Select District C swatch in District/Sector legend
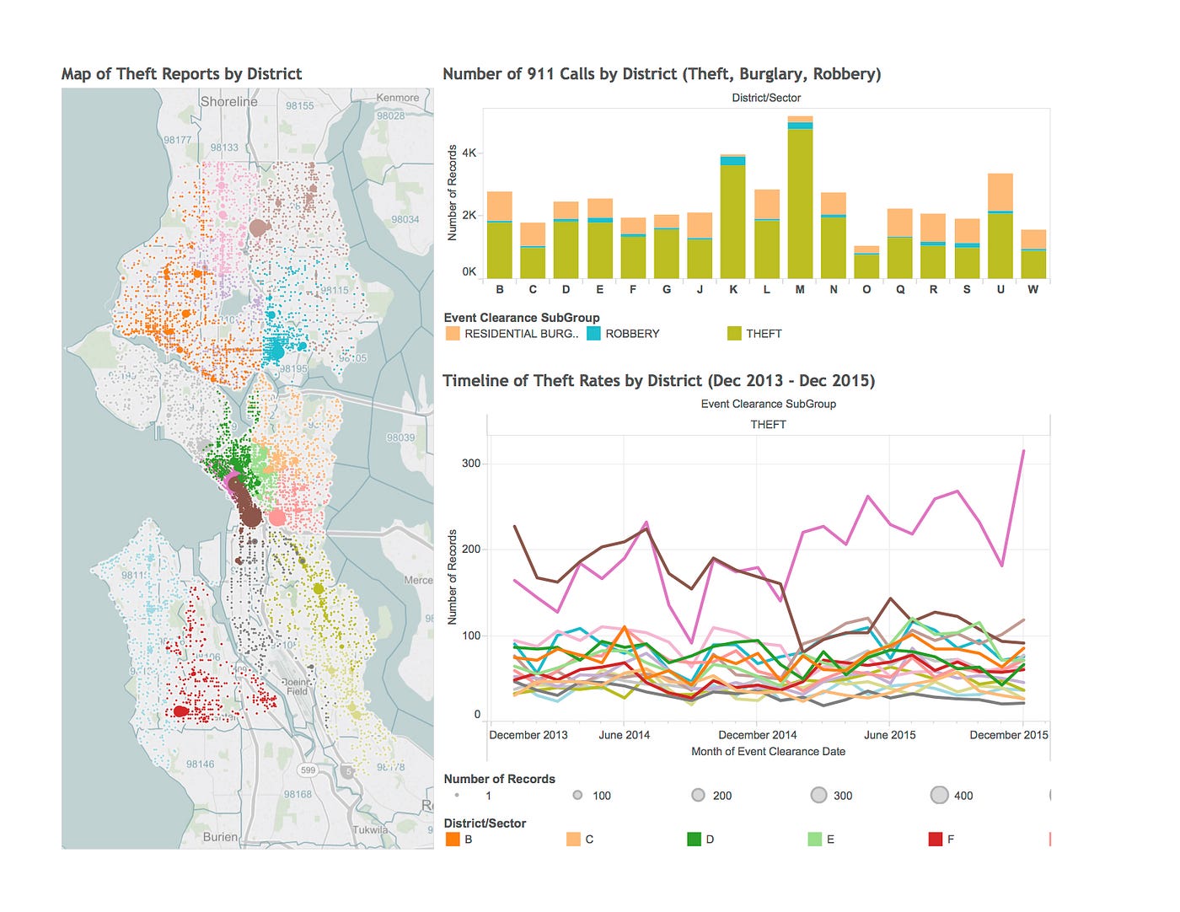 (574, 839)
